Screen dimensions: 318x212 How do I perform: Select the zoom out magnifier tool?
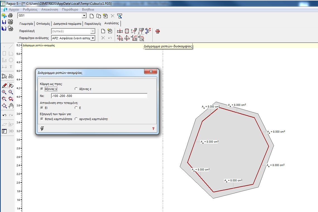pos(11,92)
